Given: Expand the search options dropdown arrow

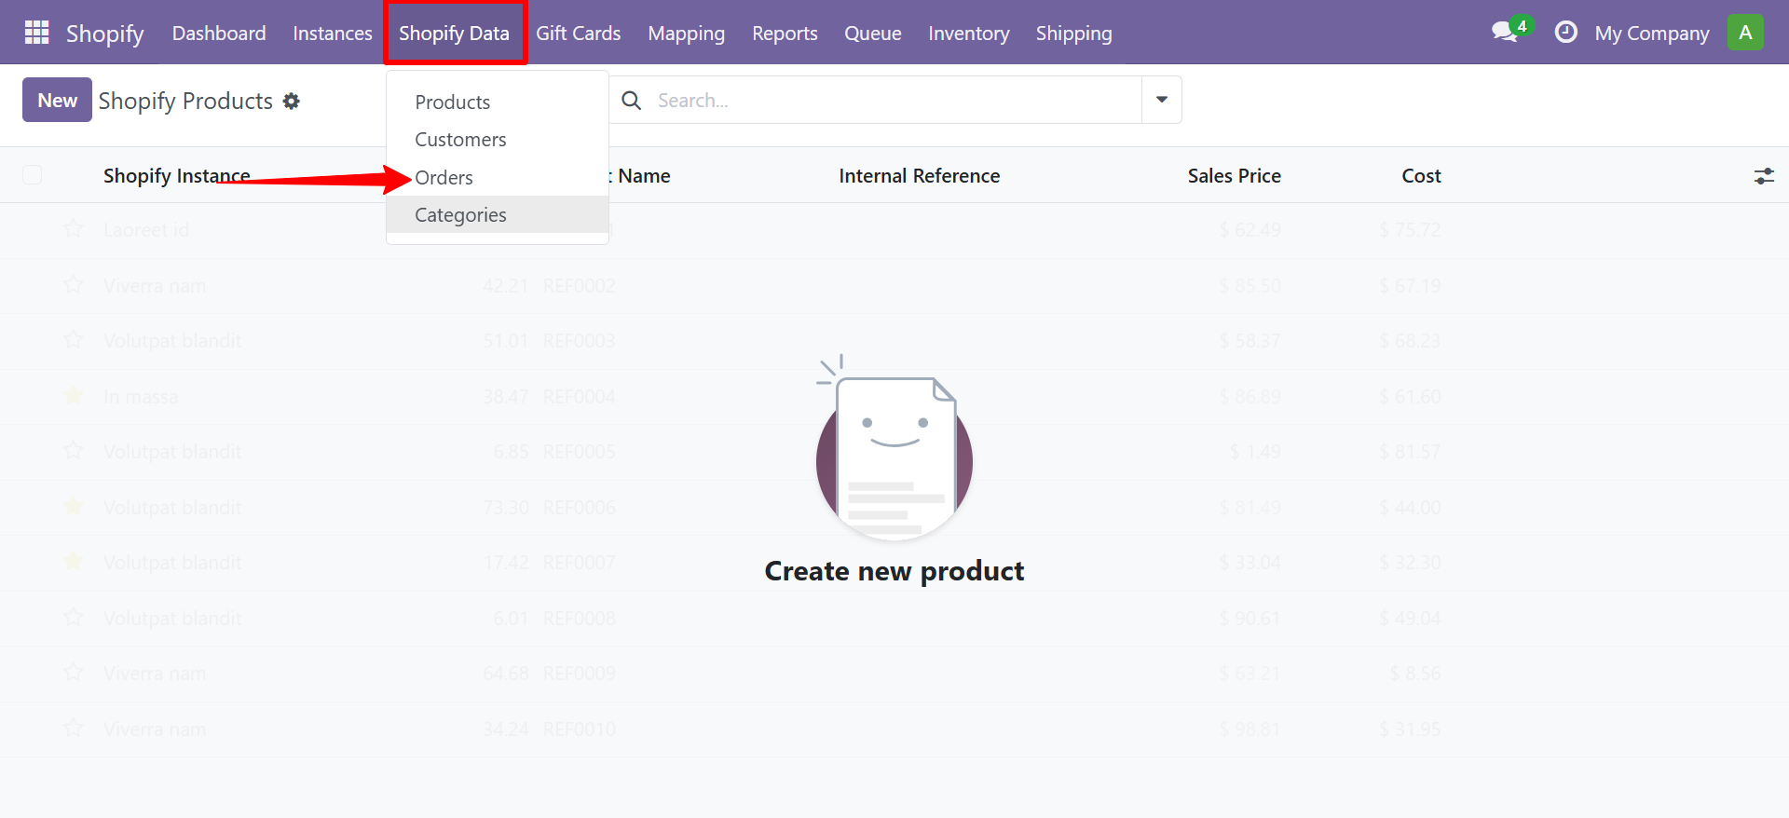Looking at the screenshot, I should pyautogui.click(x=1162, y=100).
